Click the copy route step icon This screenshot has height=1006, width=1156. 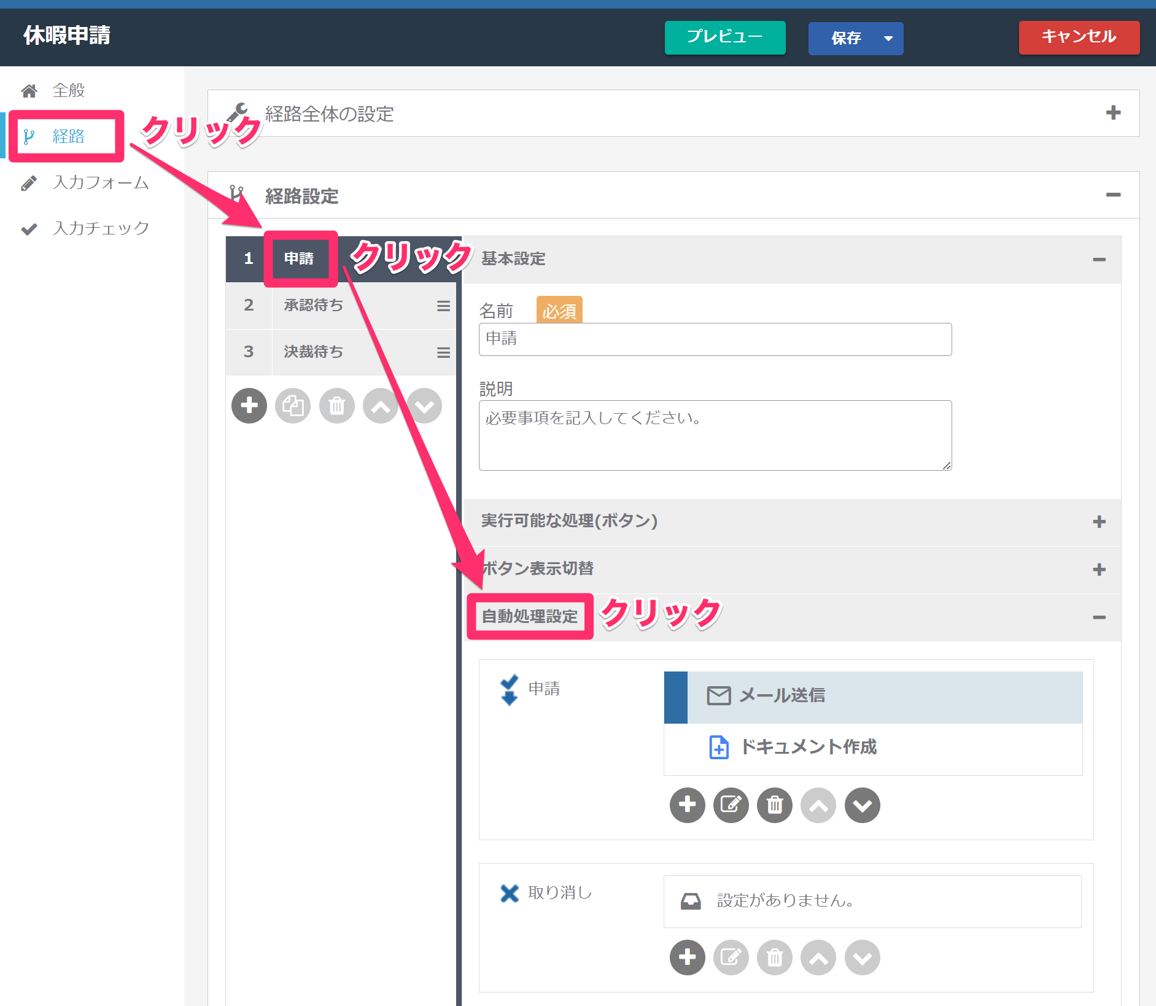click(293, 406)
